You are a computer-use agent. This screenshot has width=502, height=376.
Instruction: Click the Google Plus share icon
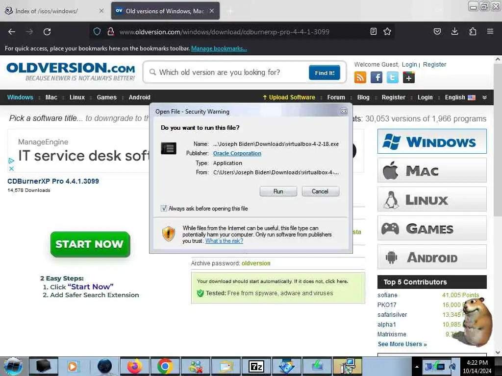pyautogui.click(x=409, y=77)
